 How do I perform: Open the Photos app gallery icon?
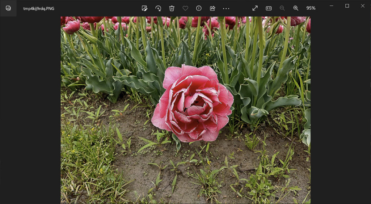(8, 8)
